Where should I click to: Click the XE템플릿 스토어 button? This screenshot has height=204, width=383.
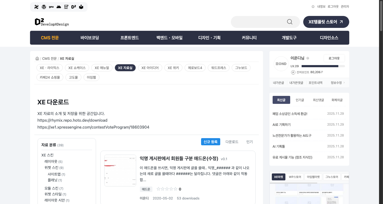point(326,22)
